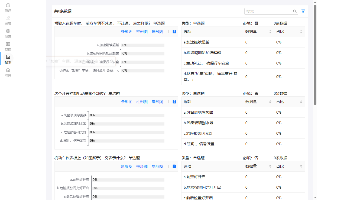
Task: Sort first table by 占比 column
Action: (x=301, y=32)
